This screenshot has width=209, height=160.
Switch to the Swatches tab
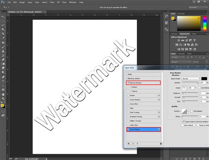[x=181, y=14]
